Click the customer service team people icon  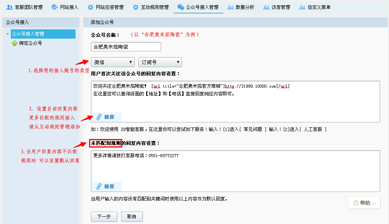click(10, 7)
